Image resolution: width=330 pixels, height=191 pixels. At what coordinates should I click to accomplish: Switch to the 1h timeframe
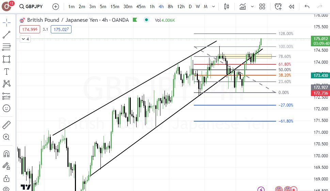pyautogui.click(x=152, y=6)
